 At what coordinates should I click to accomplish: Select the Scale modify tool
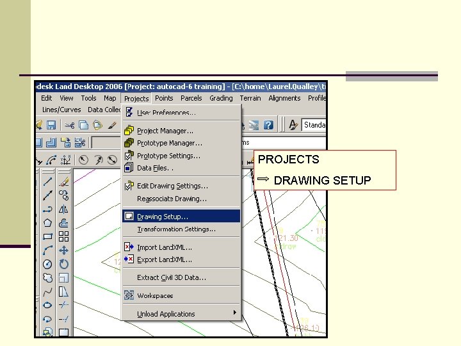pyautogui.click(x=64, y=277)
